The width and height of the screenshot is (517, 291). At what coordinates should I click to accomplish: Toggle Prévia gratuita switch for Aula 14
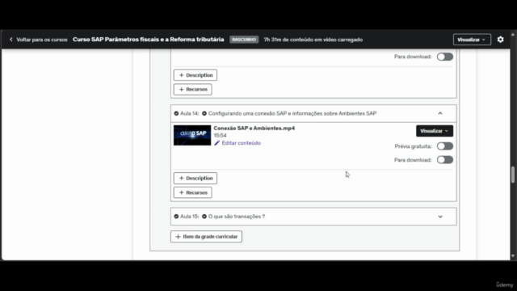coord(445,146)
